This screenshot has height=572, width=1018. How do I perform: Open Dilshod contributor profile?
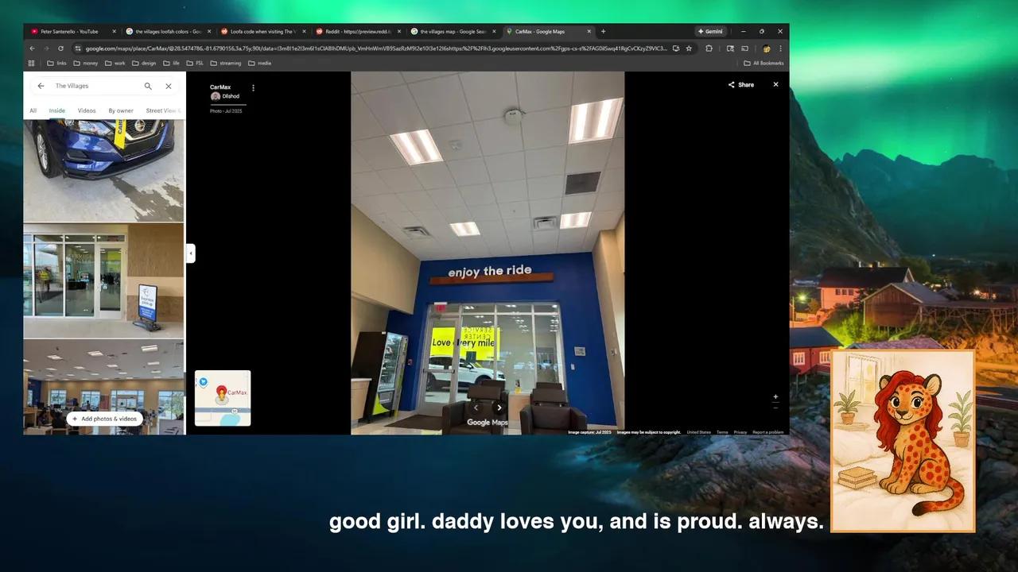pyautogui.click(x=225, y=96)
